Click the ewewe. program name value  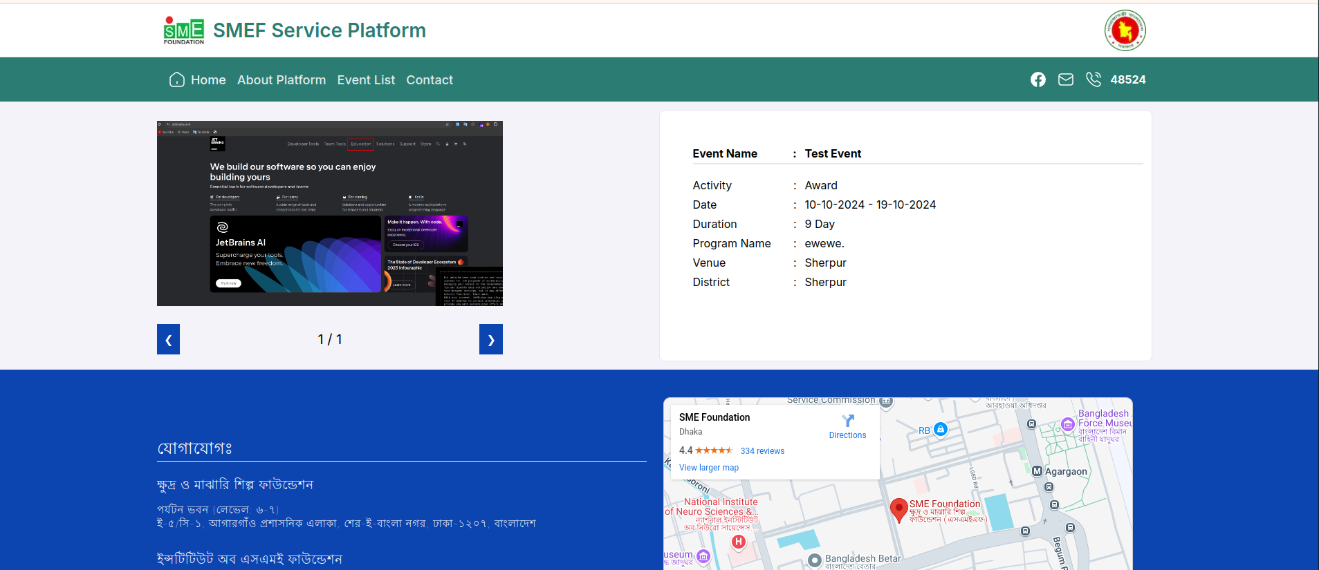click(824, 243)
